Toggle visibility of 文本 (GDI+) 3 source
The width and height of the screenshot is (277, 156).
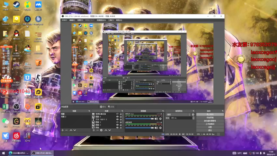(117, 119)
